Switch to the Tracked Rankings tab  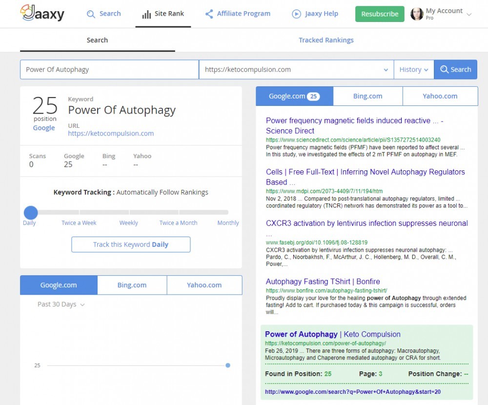(326, 40)
